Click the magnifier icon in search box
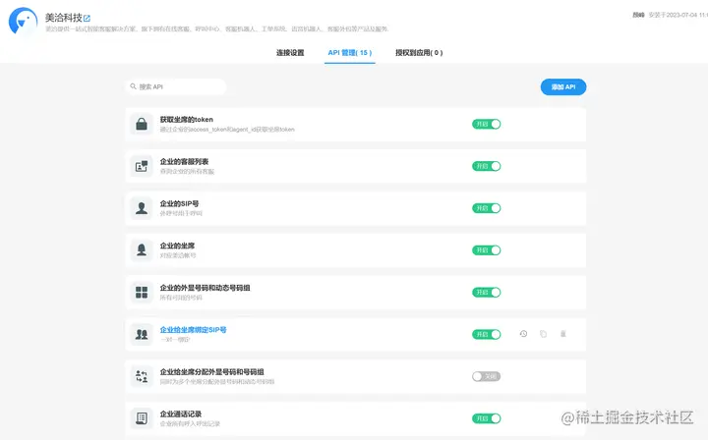Image resolution: width=708 pixels, height=440 pixels. coord(133,86)
